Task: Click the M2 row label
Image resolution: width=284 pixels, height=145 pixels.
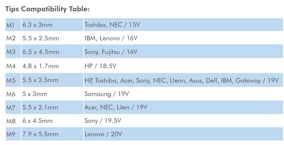Action: [11, 38]
